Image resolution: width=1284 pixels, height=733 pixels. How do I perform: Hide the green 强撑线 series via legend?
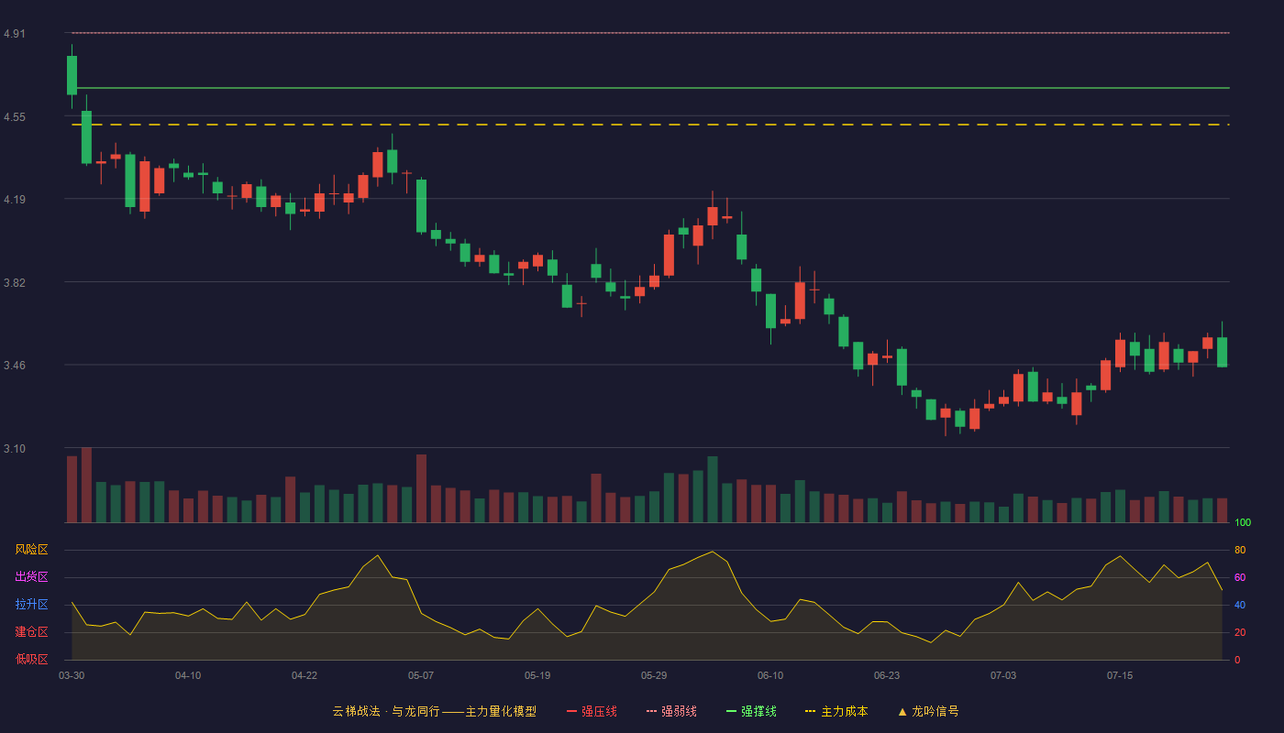751,711
